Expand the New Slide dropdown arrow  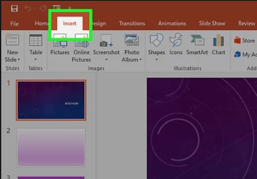point(19,60)
